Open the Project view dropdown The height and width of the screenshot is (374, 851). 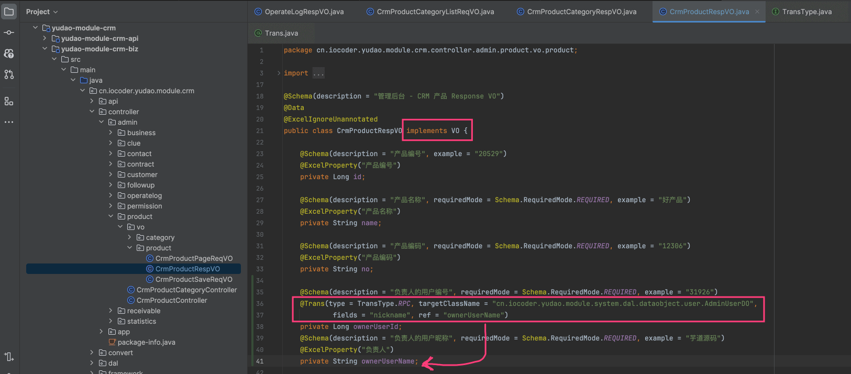42,12
